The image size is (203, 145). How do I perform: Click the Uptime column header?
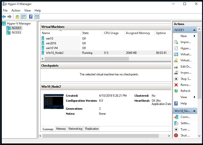[x=163, y=33]
